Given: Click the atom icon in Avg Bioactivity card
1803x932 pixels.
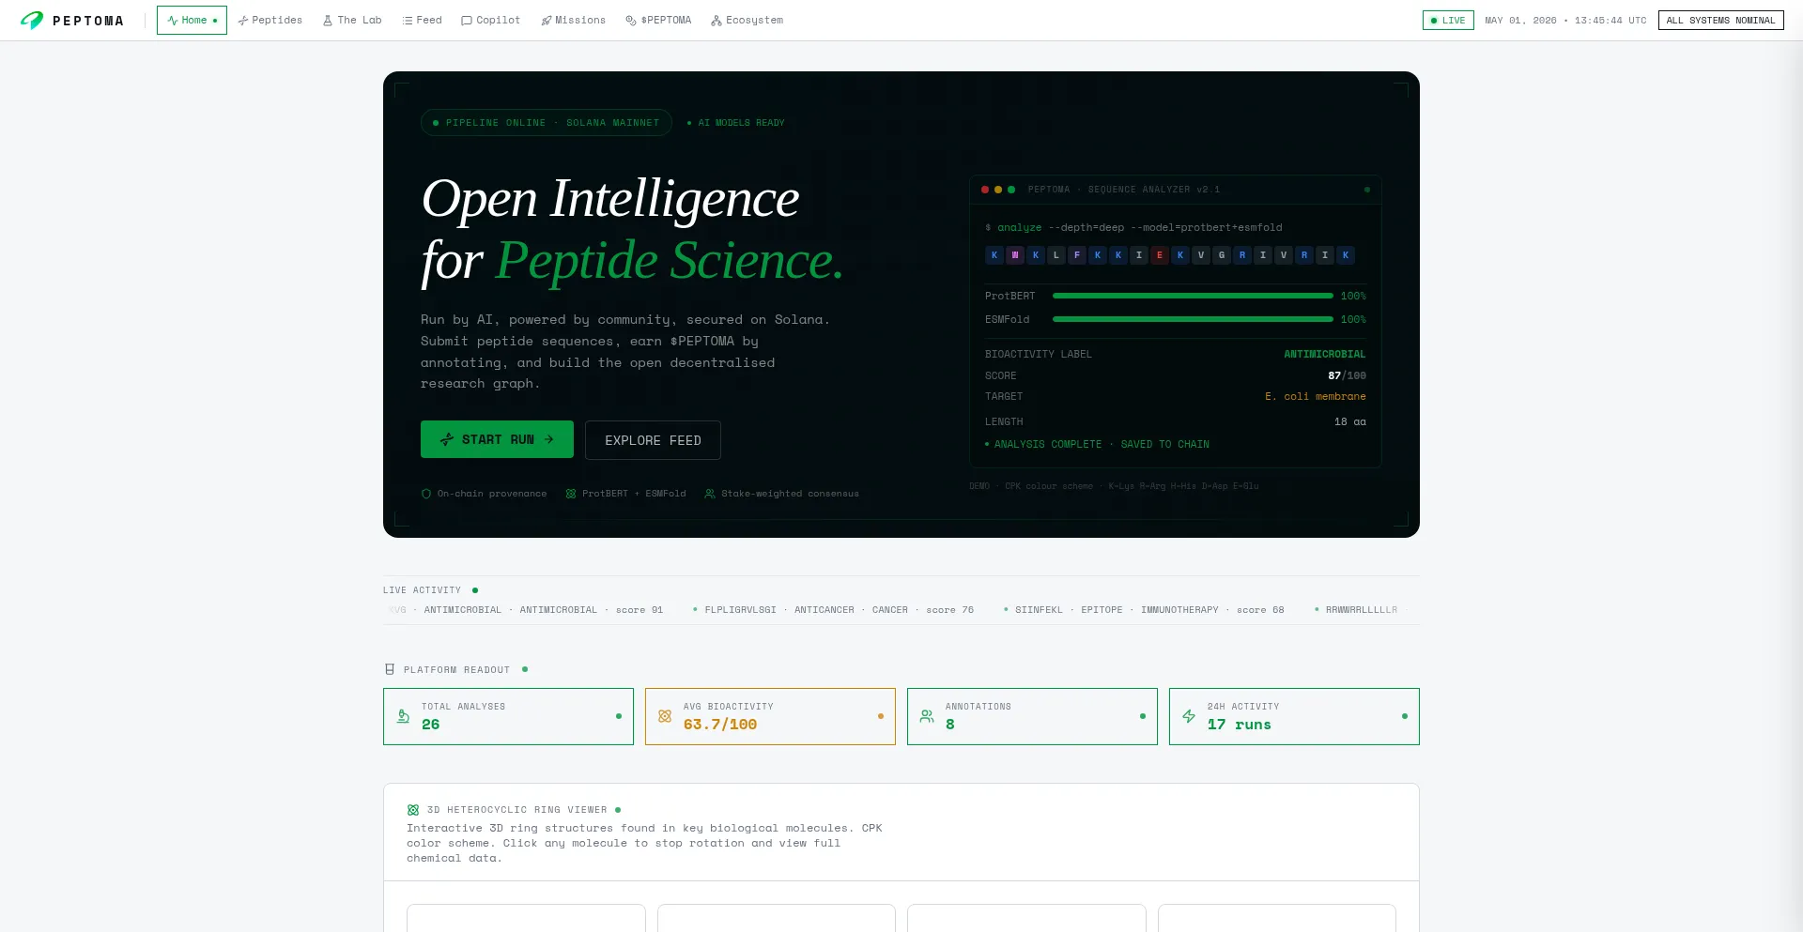Looking at the screenshot, I should (x=665, y=716).
